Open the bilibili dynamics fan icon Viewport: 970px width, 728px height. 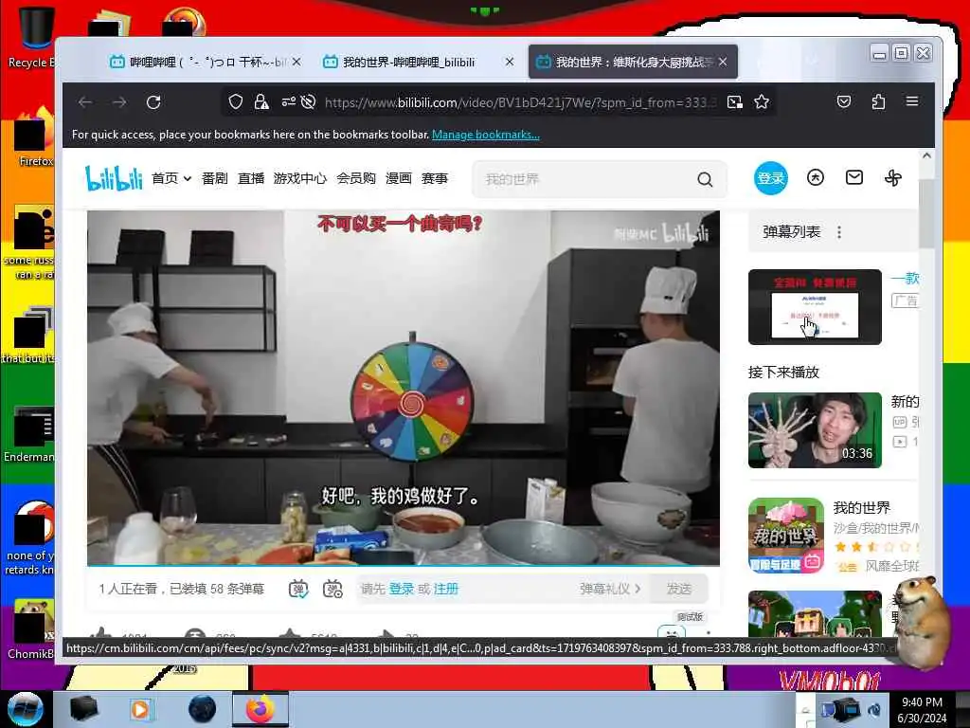(893, 178)
